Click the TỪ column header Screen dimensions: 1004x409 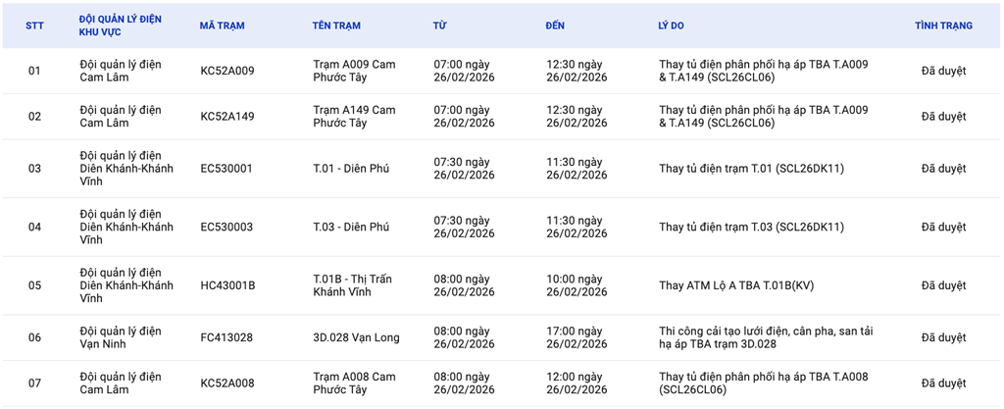coord(439,26)
